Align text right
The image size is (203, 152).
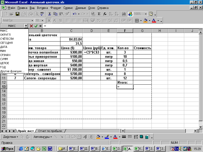tap(79, 21)
